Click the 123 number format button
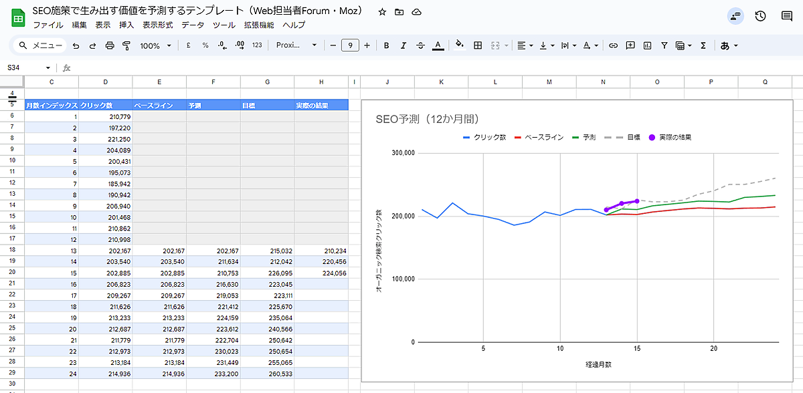Screen dimensions: 803x393 click(257, 45)
